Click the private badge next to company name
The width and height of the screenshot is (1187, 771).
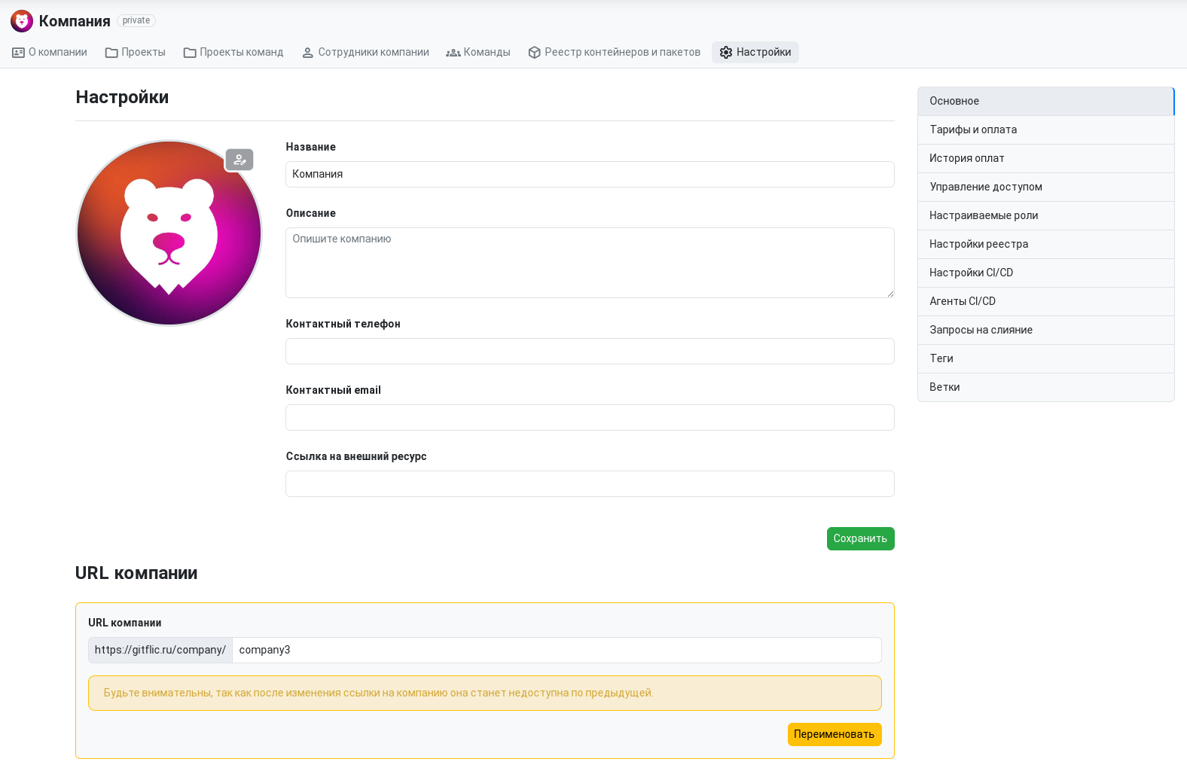(136, 21)
